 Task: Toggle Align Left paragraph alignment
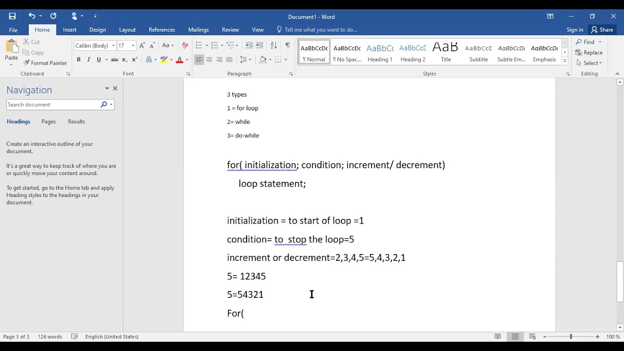[199, 59]
